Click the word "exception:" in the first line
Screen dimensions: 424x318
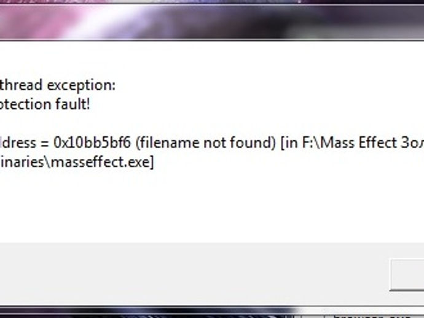(81, 86)
